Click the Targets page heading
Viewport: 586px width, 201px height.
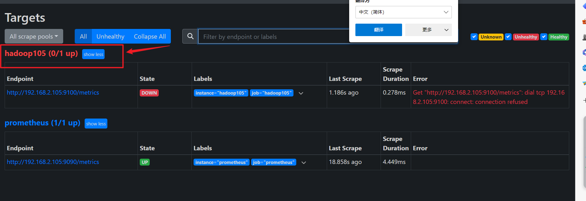pyautogui.click(x=25, y=18)
